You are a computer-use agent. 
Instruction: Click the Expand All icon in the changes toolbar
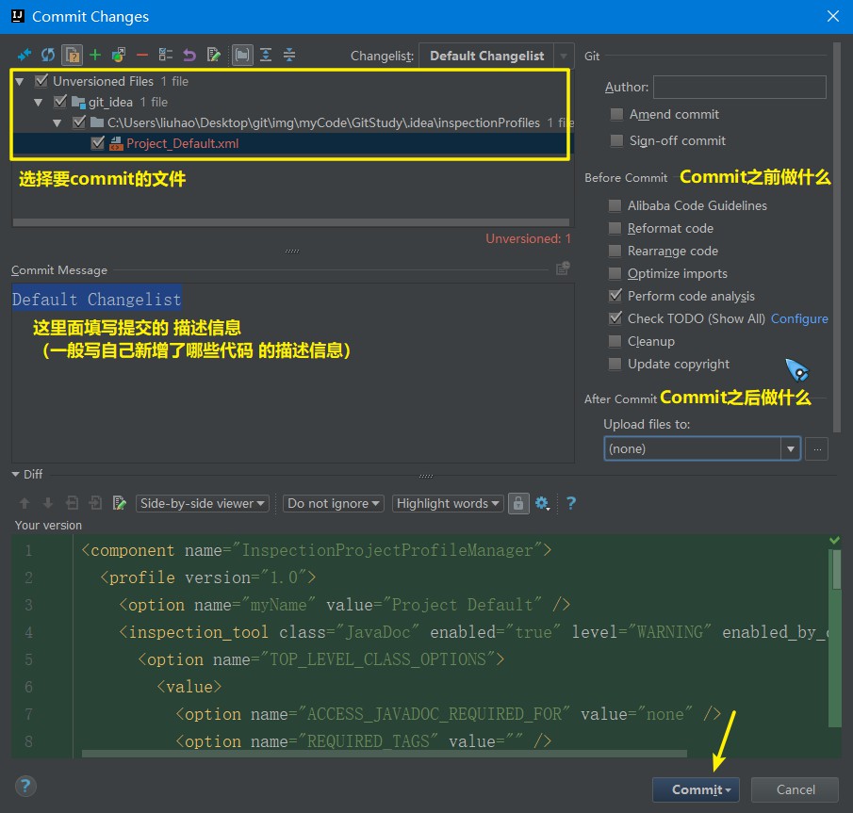266,55
